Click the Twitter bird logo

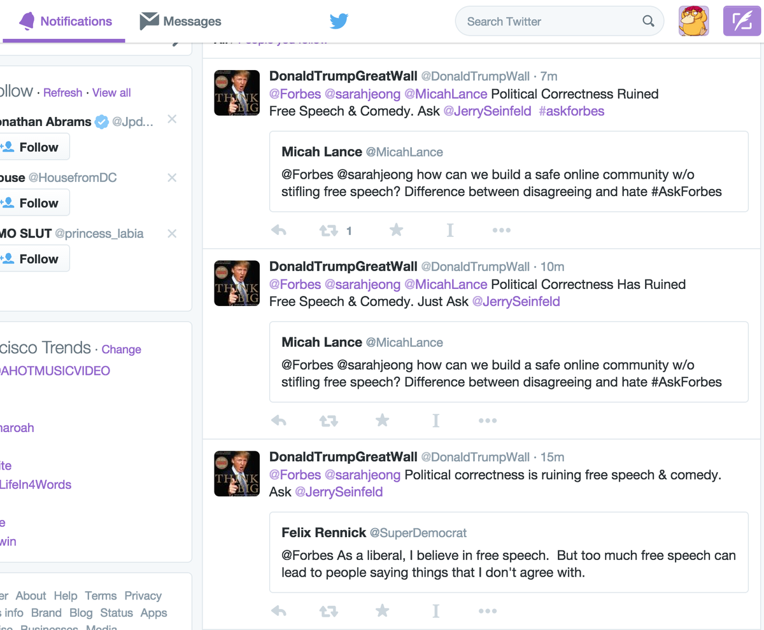[339, 22]
